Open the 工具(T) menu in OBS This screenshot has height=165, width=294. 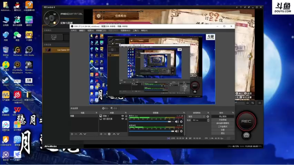click(136, 30)
